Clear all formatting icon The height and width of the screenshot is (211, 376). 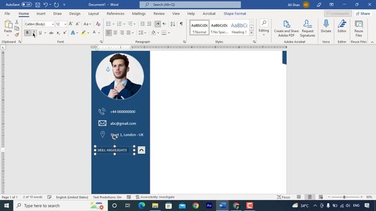coord(98,24)
